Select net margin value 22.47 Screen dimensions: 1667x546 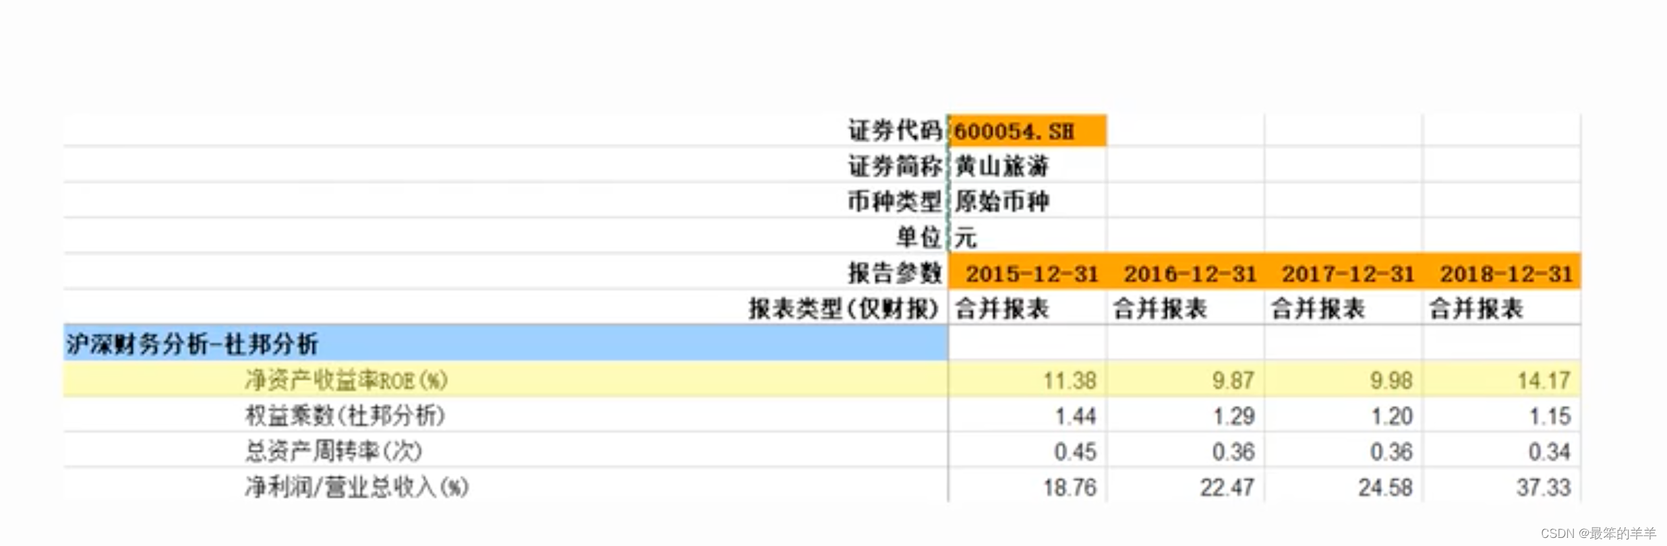pyautogui.click(x=1227, y=487)
